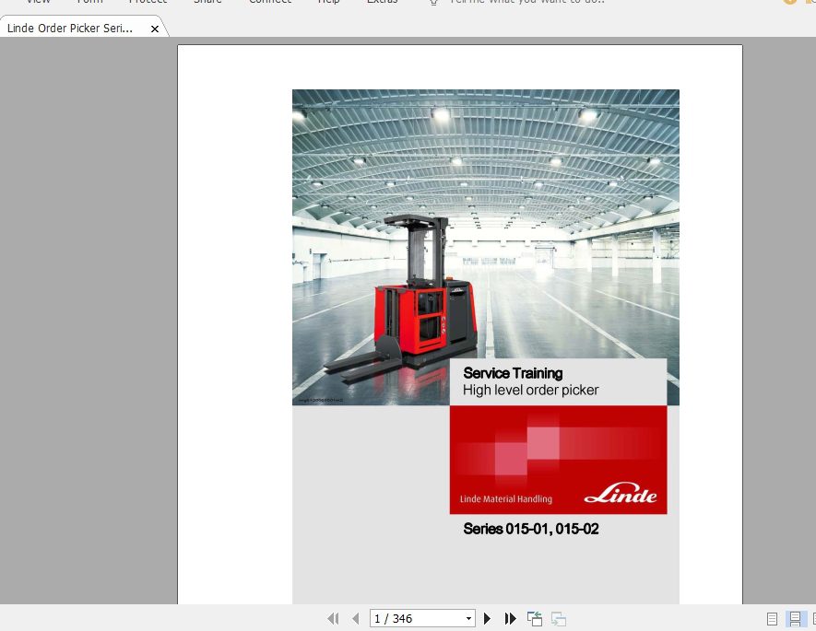
Task: Go to previous view
Action: pos(535,618)
